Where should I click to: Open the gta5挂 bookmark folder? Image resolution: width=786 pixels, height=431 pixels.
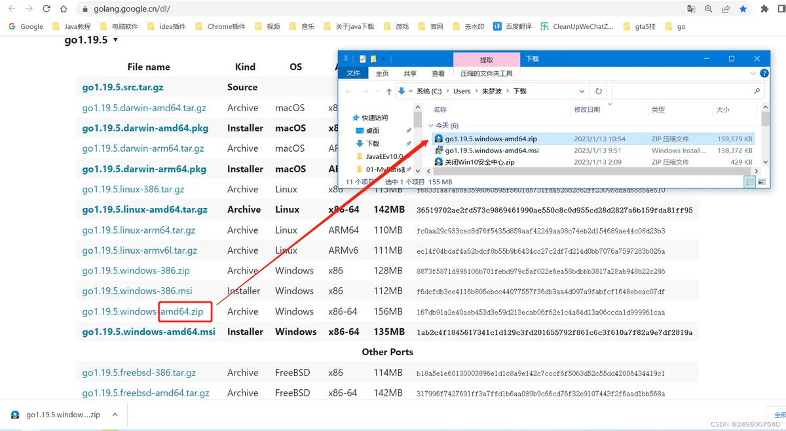[640, 27]
